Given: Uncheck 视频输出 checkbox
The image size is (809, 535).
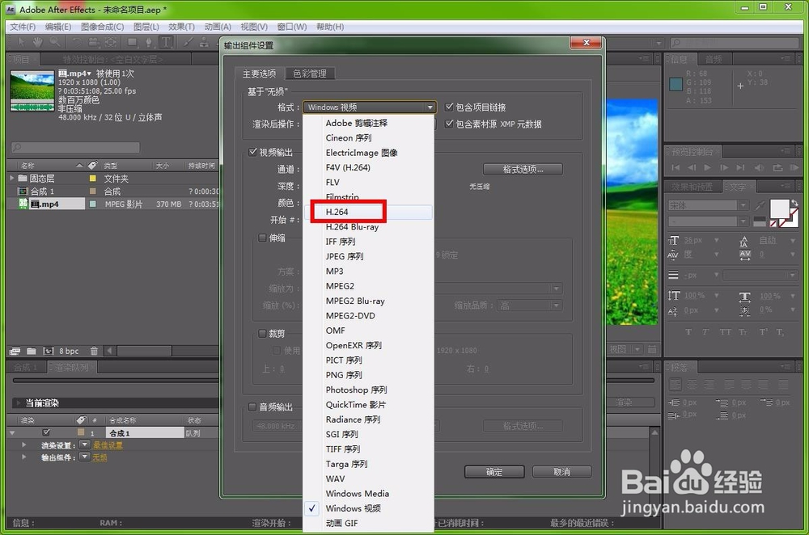Looking at the screenshot, I should tap(252, 152).
